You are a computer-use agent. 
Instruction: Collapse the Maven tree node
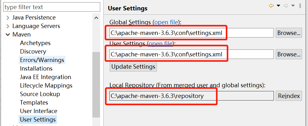(x=8, y=35)
